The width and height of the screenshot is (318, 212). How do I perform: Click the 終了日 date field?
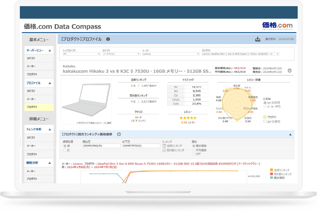141,146
